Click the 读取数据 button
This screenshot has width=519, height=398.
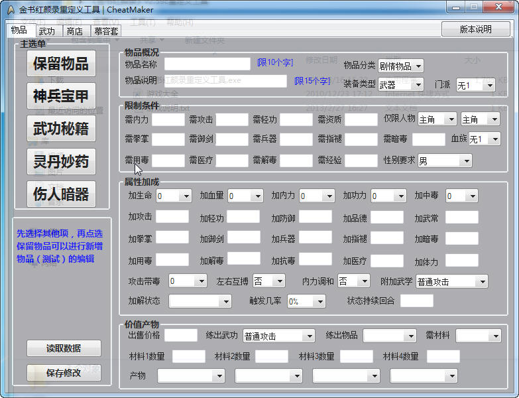coord(64,348)
